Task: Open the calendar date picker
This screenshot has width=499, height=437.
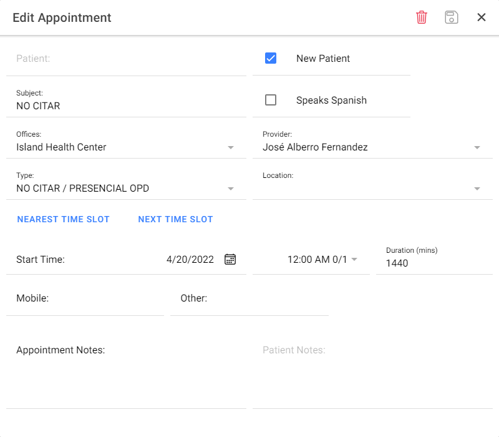Action: 230,258
